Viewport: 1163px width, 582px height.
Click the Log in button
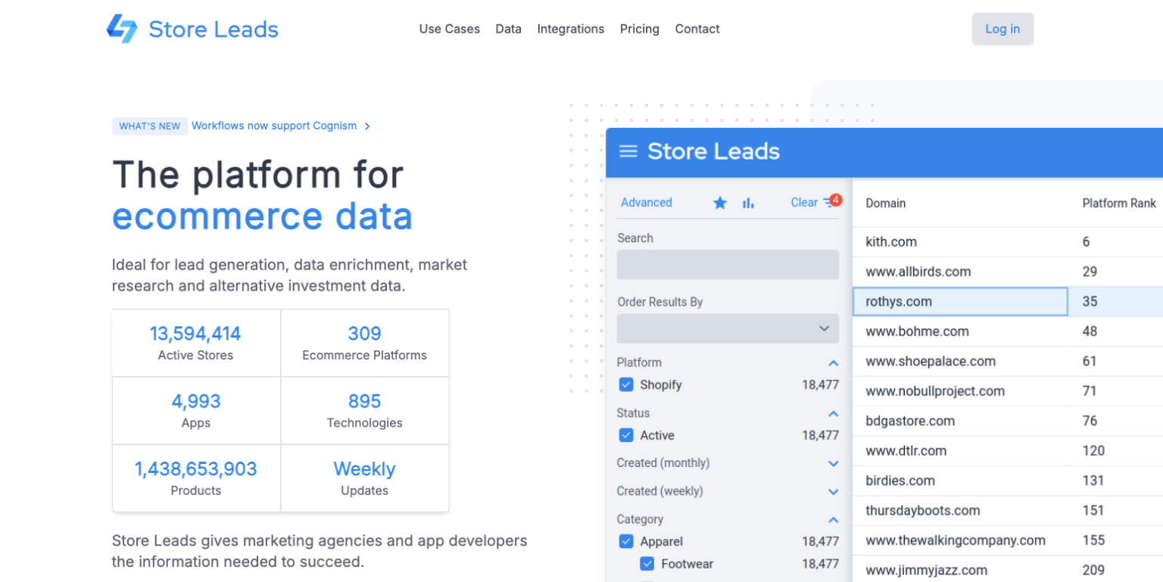[x=1002, y=29]
